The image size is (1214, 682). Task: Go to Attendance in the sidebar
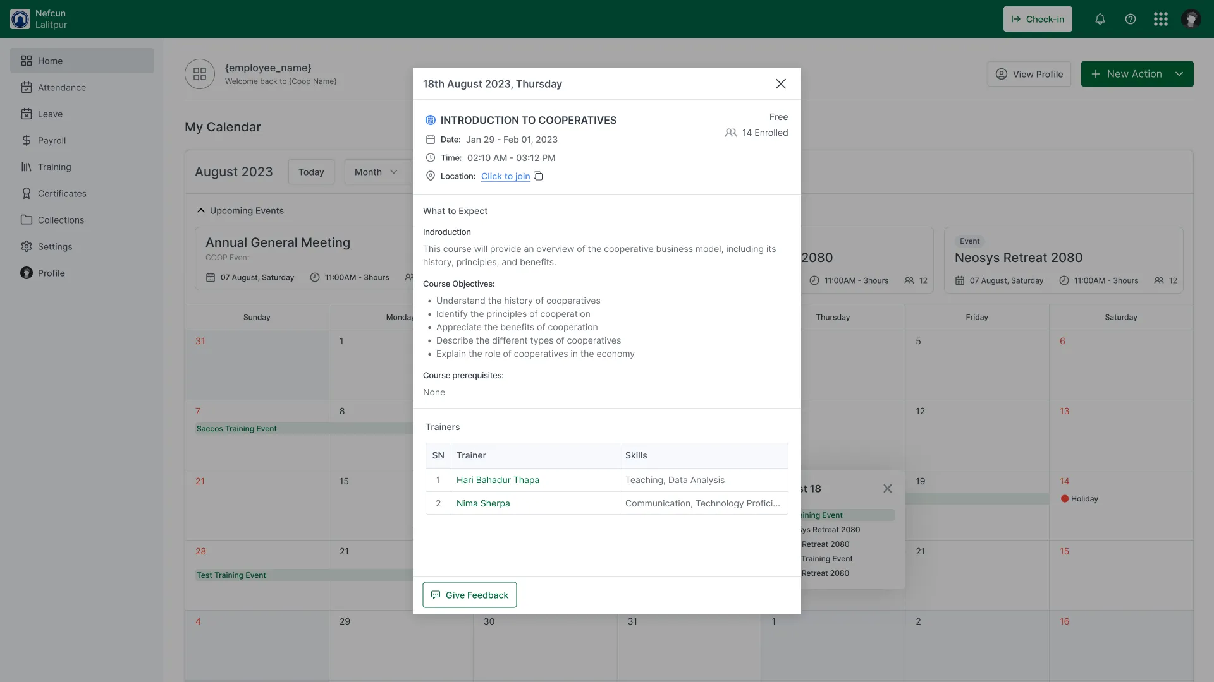click(x=82, y=87)
